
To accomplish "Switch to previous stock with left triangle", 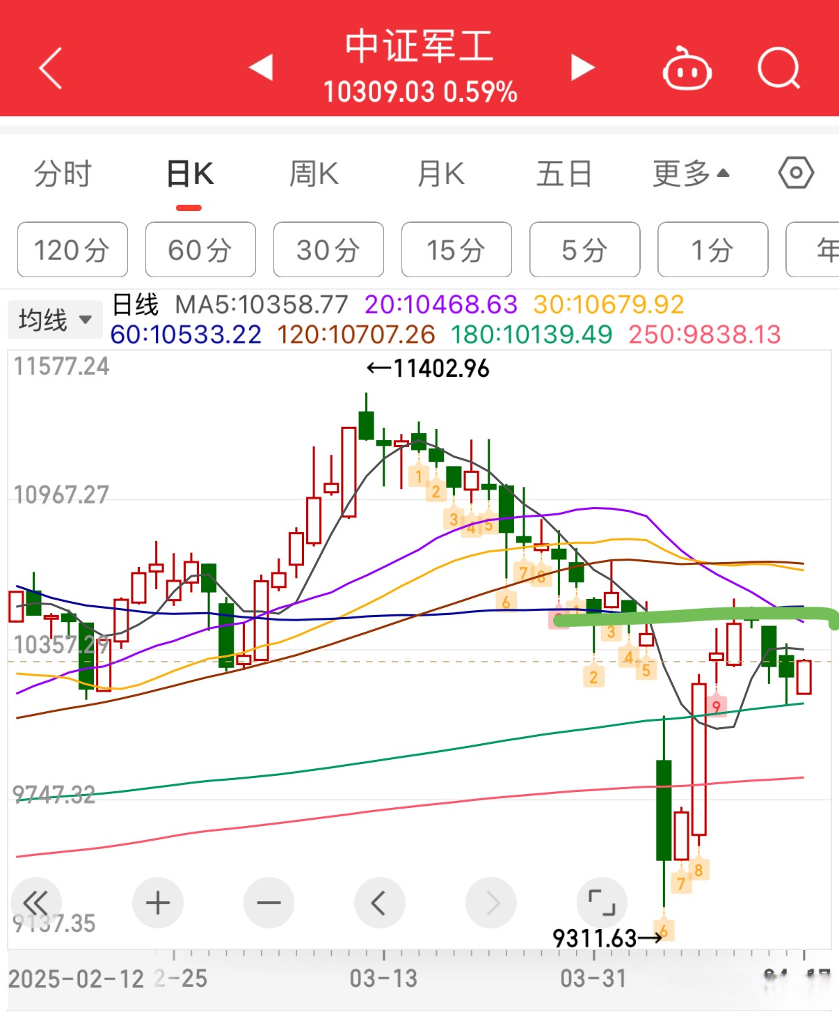I will 262,68.
